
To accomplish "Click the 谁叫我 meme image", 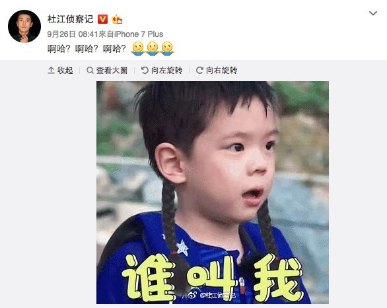I will pyautogui.click(x=213, y=193).
